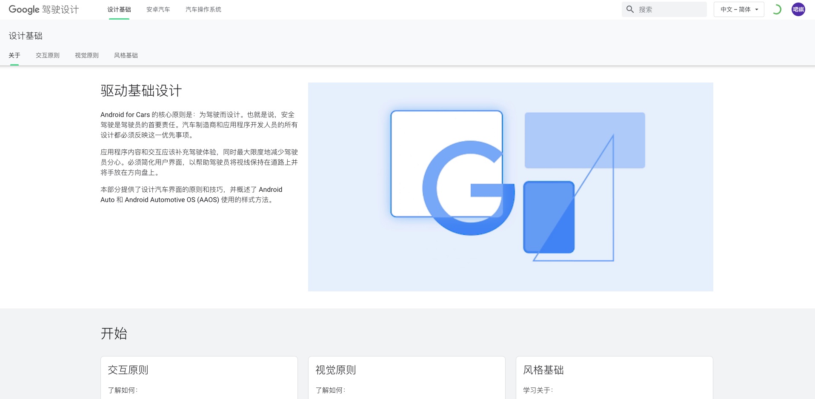Go to the 交互原则 sub-tab
The image size is (815, 399).
(48, 55)
